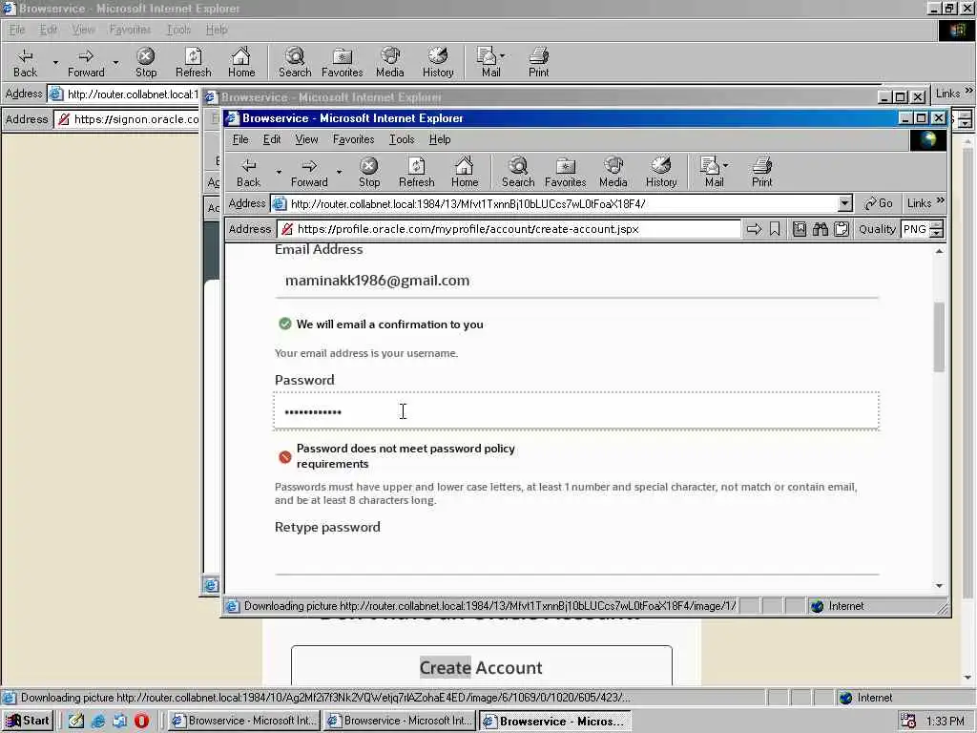Image resolution: width=977 pixels, height=733 pixels.
Task: Click into the Password field
Action: coord(575,411)
